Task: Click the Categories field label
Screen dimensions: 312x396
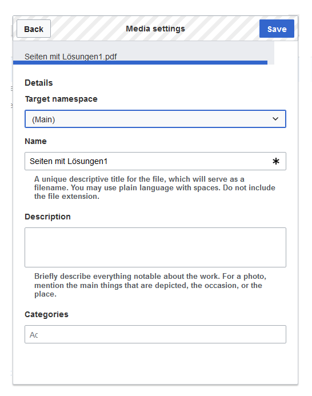Action: click(46, 314)
